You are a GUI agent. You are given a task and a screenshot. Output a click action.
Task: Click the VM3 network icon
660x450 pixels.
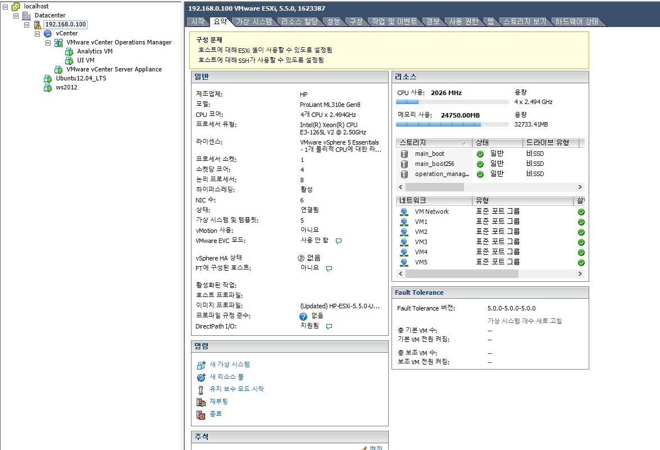coord(404,242)
